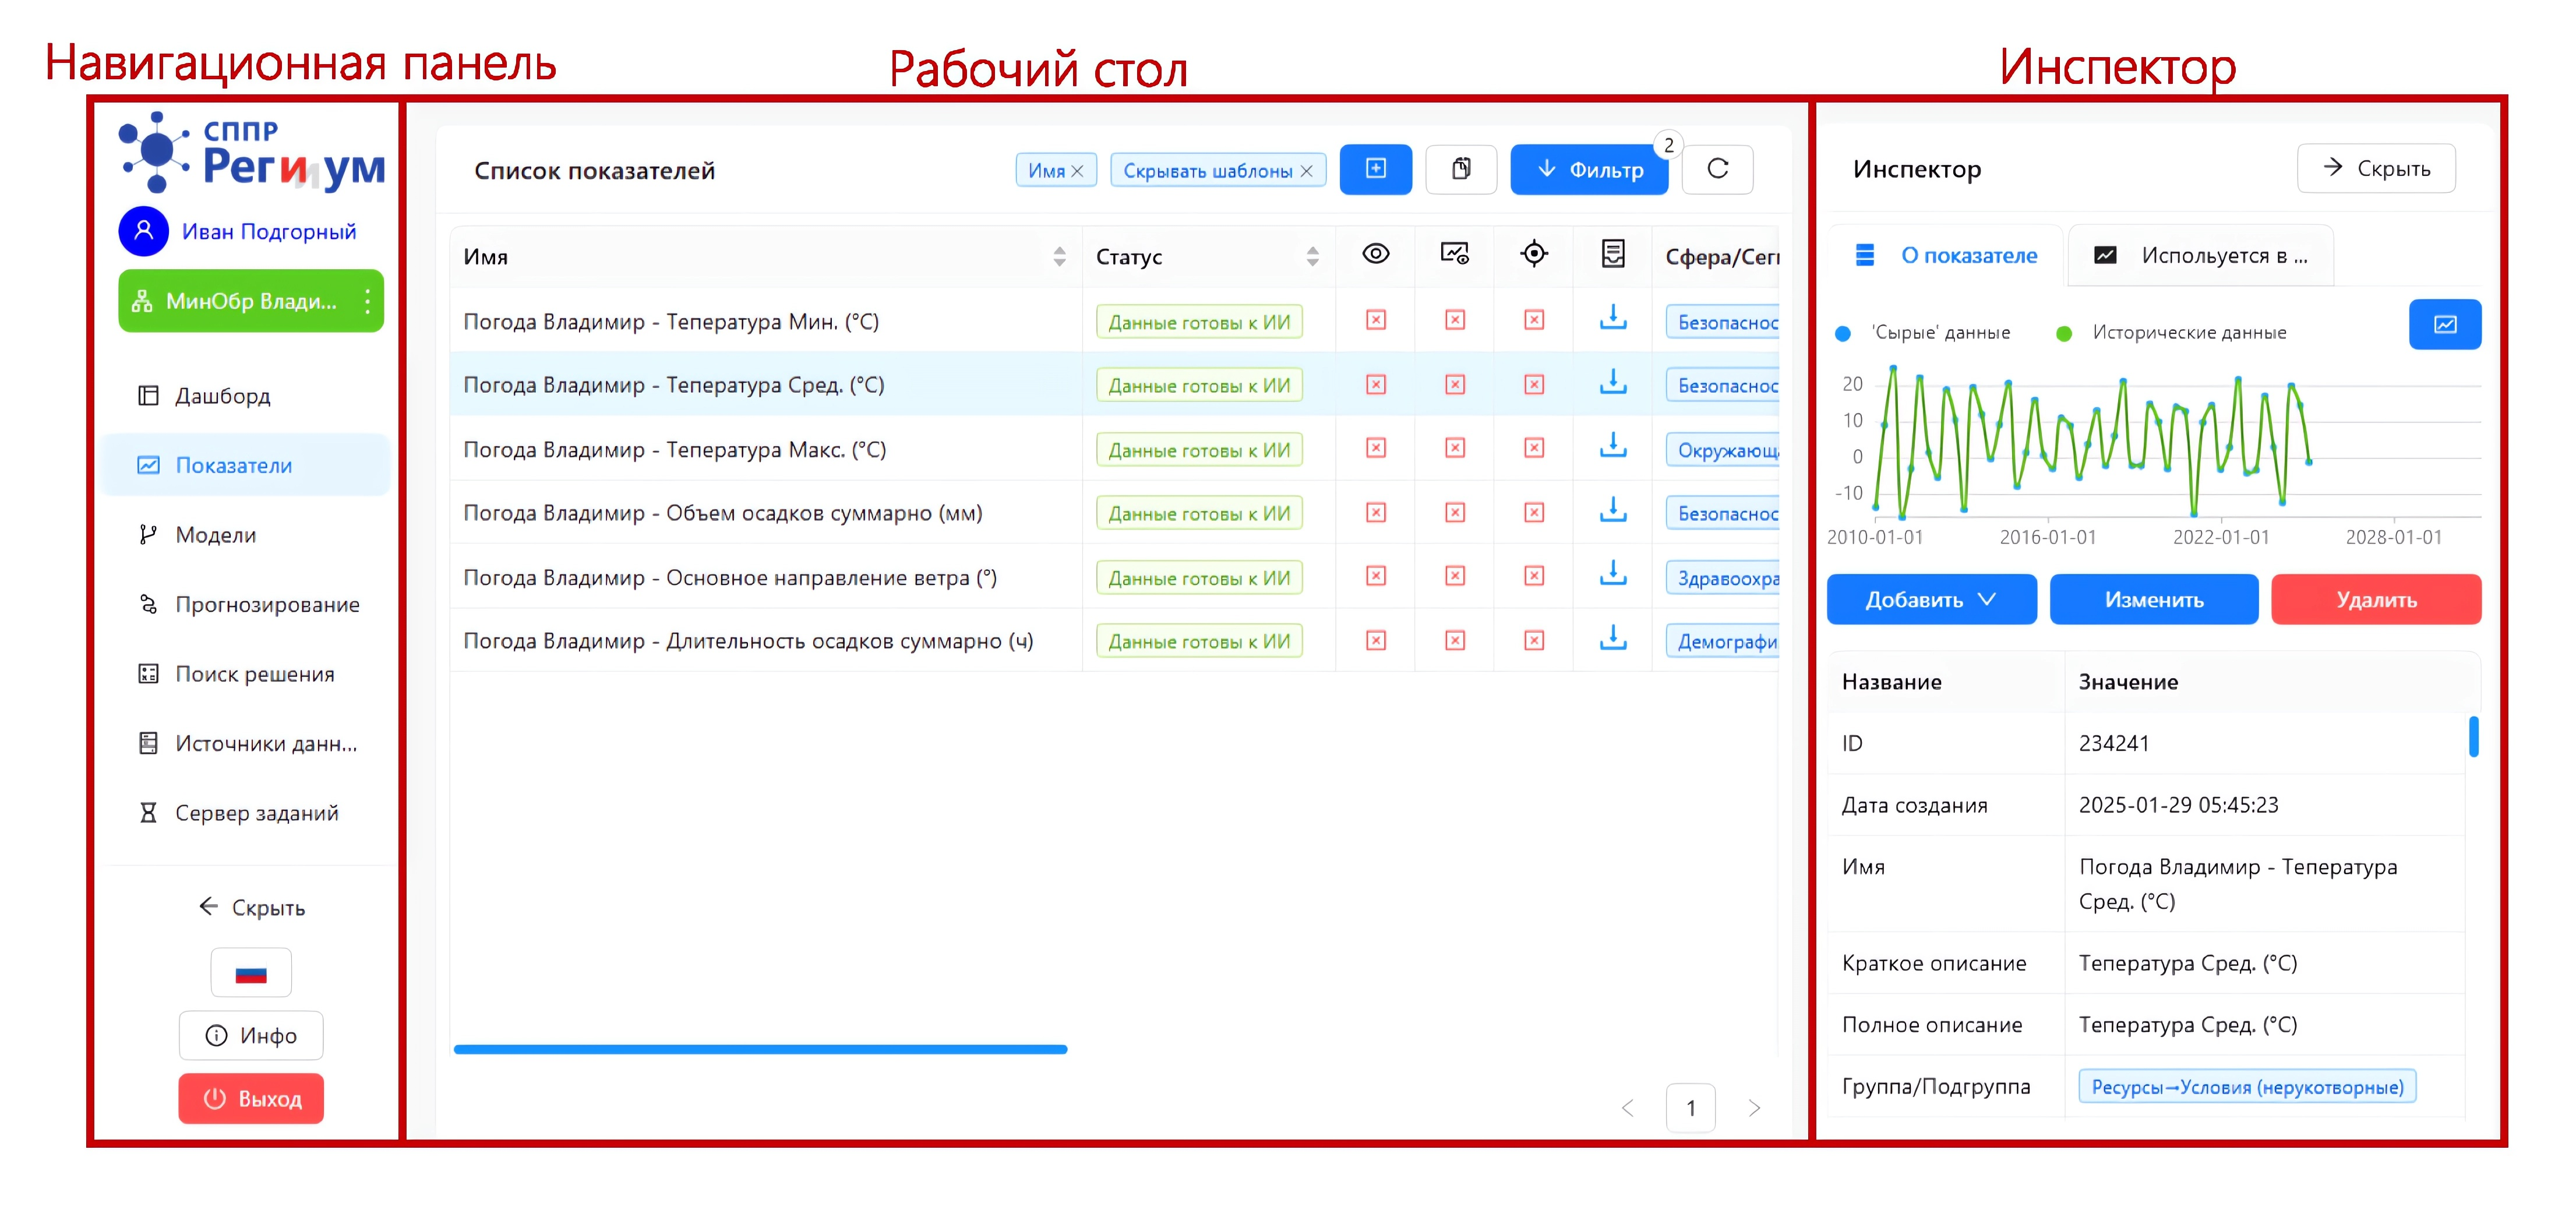Open the three-dots menu on МинОбр organization
The image size is (2576, 1213).
[368, 301]
